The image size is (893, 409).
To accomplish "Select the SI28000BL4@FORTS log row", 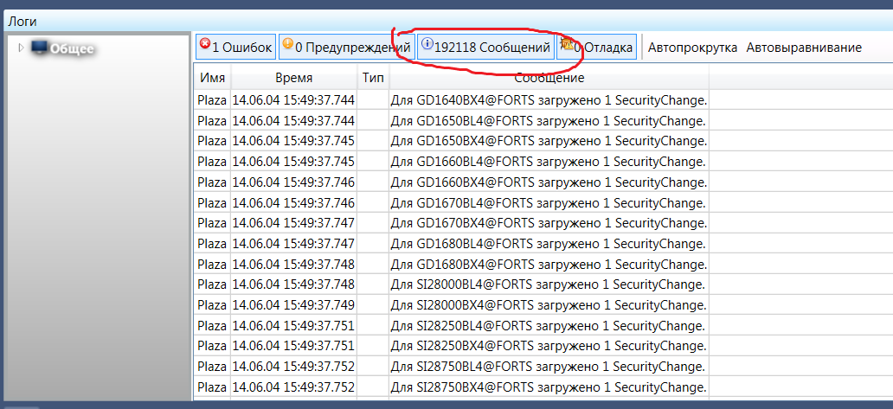I will [x=543, y=284].
